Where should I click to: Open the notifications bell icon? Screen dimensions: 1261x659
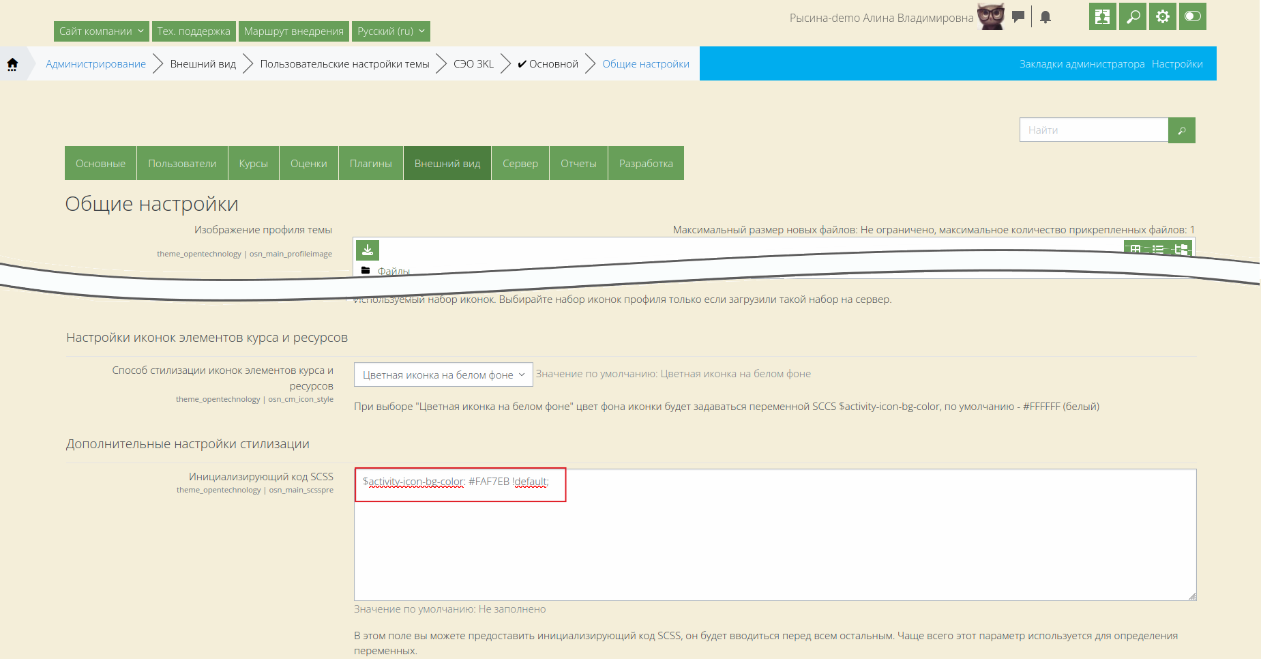[1045, 17]
